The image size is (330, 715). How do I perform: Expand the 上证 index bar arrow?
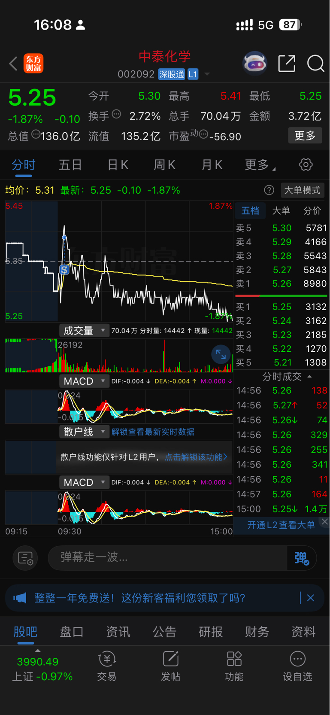click(37, 651)
